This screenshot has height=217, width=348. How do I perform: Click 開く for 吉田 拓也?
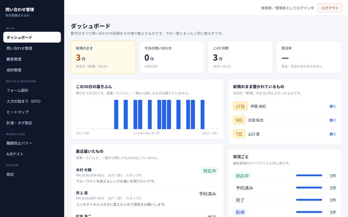point(332,120)
